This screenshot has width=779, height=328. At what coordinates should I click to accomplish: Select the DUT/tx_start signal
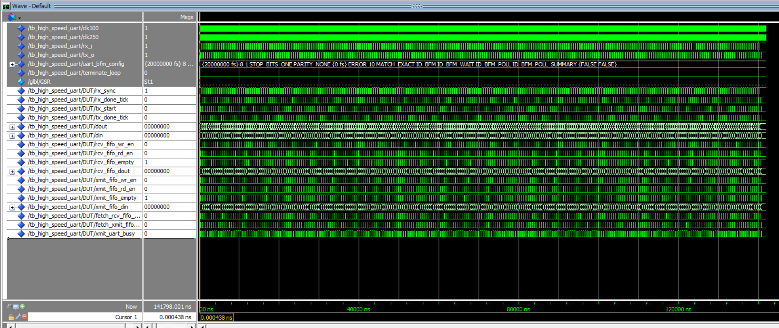tap(72, 108)
